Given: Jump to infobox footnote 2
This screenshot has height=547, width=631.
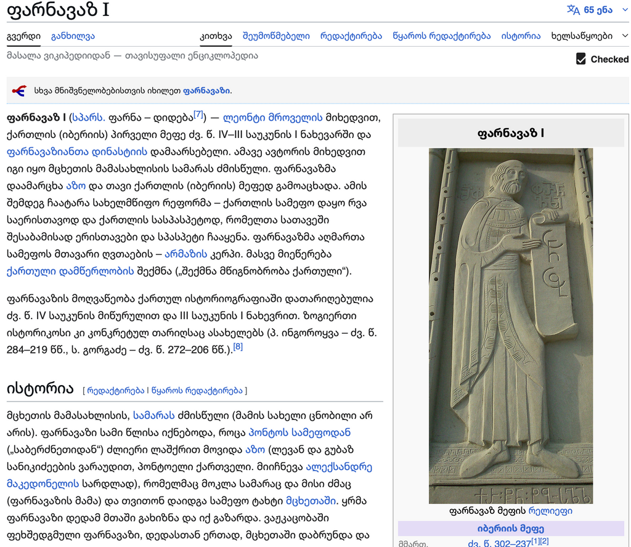Looking at the screenshot, I should point(544,541).
